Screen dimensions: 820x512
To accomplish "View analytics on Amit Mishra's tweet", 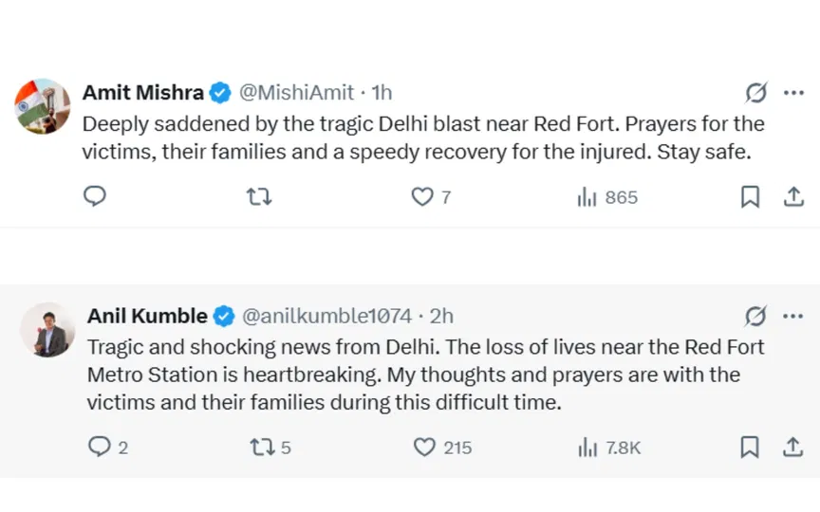I will point(587,197).
